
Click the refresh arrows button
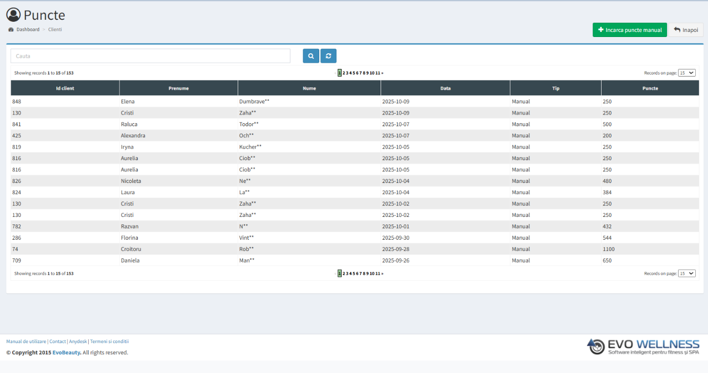[328, 56]
